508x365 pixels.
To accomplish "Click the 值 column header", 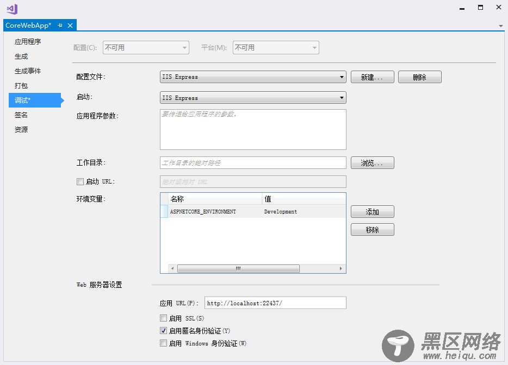I will click(303, 199).
